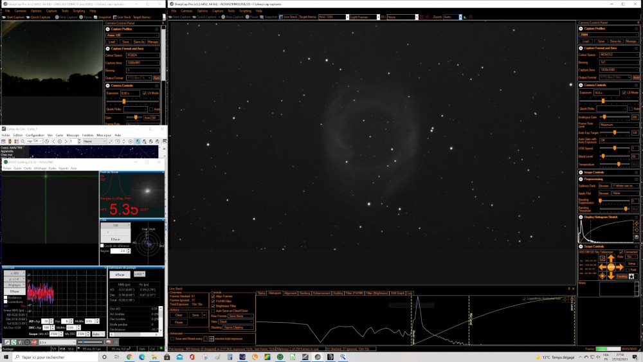Open File Explorer from the taskbar
Viewport: 643px width, 362px height.
point(154,357)
